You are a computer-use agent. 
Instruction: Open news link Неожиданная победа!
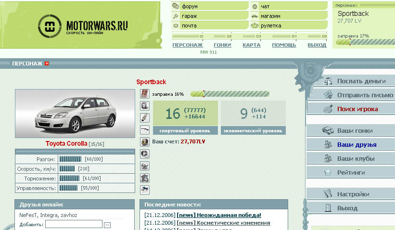[219, 215]
